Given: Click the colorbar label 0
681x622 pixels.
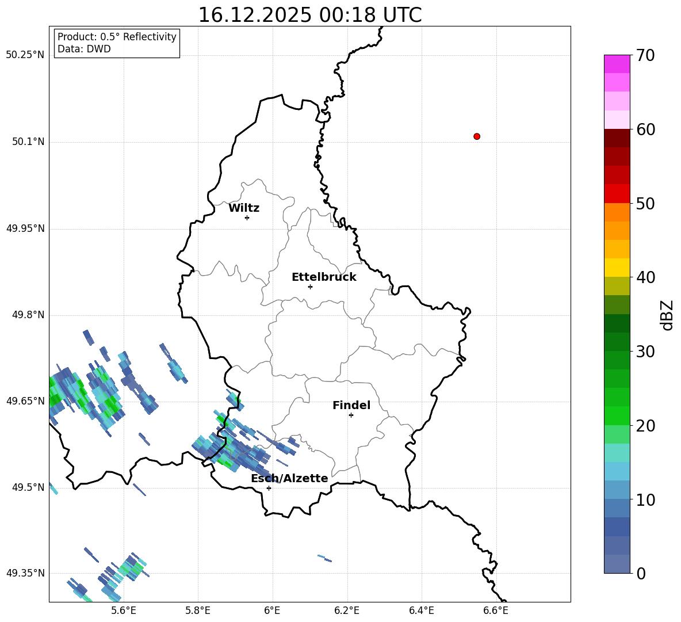Looking at the screenshot, I should pyautogui.click(x=641, y=573).
